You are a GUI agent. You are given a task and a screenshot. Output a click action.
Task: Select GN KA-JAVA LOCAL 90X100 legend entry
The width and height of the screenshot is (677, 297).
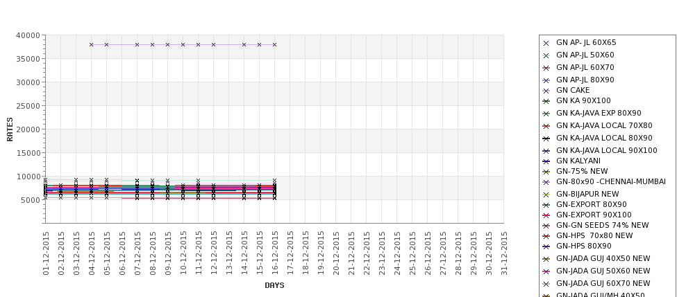tap(607, 151)
